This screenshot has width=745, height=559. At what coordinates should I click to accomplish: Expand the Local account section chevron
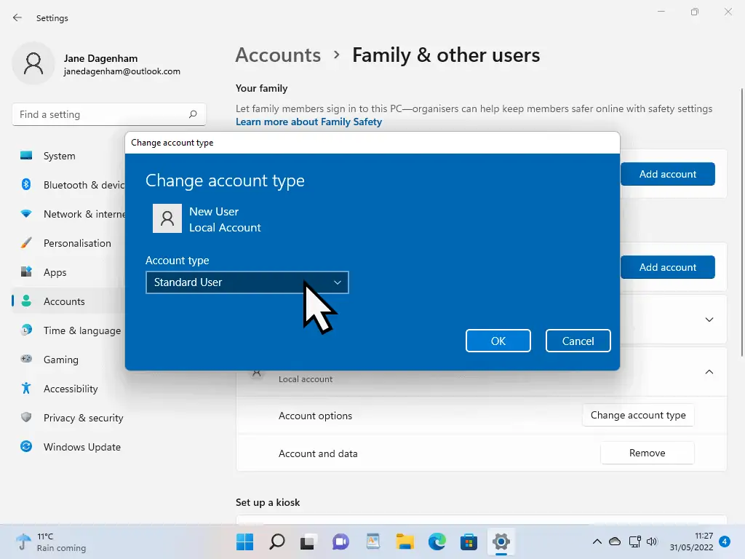[709, 320]
